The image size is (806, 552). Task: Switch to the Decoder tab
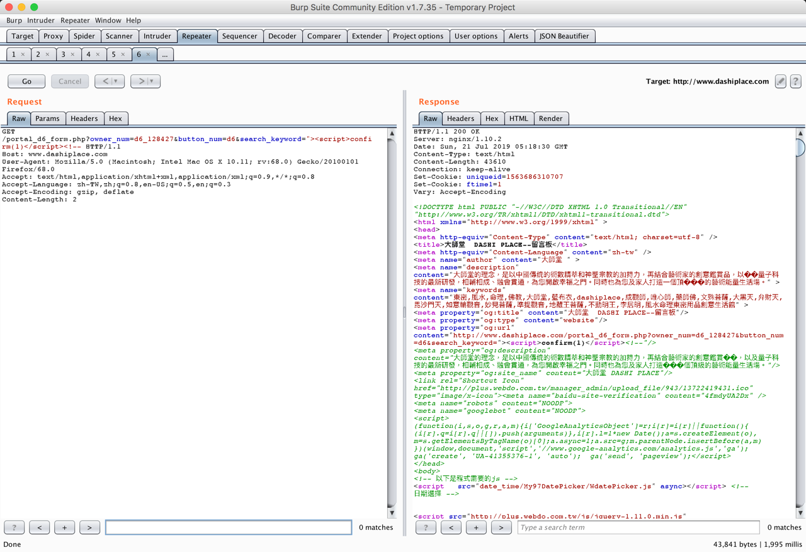[282, 37]
